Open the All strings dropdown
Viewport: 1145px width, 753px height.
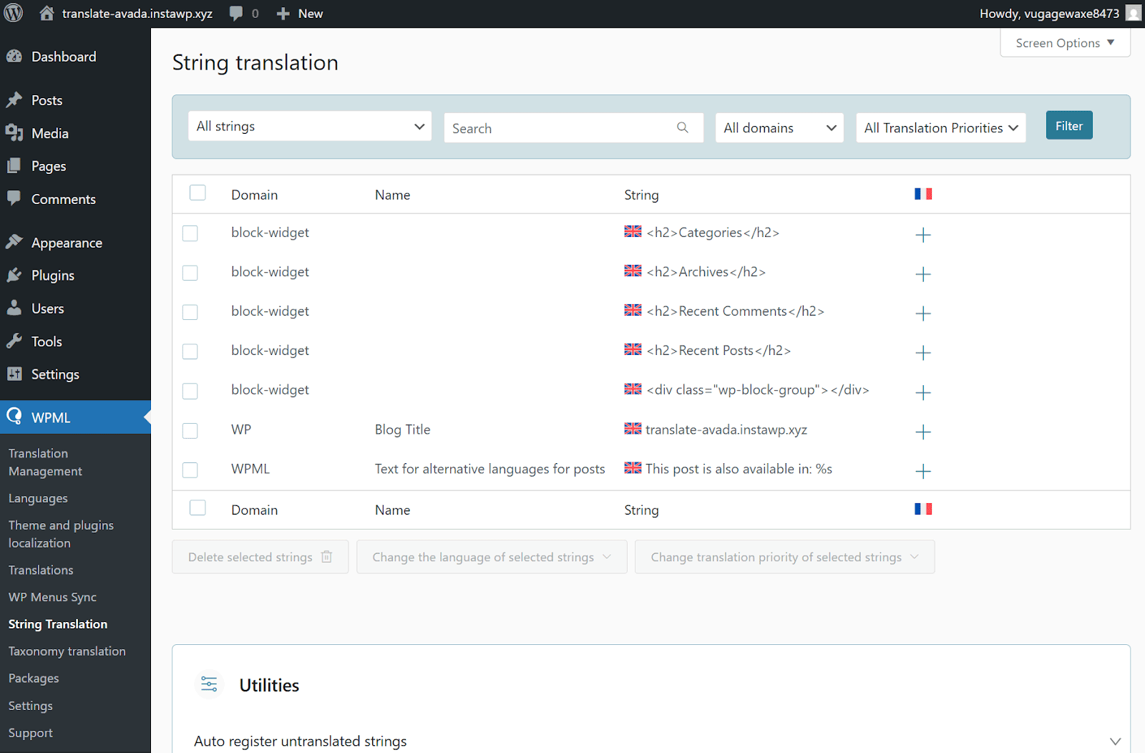pos(310,126)
